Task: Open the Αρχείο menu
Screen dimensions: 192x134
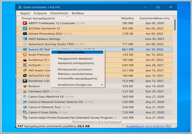Action: (x=25, y=13)
